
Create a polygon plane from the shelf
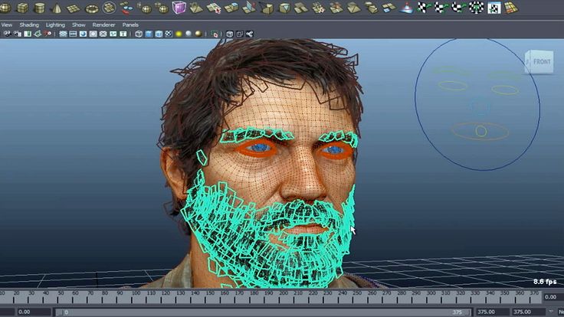[74, 8]
